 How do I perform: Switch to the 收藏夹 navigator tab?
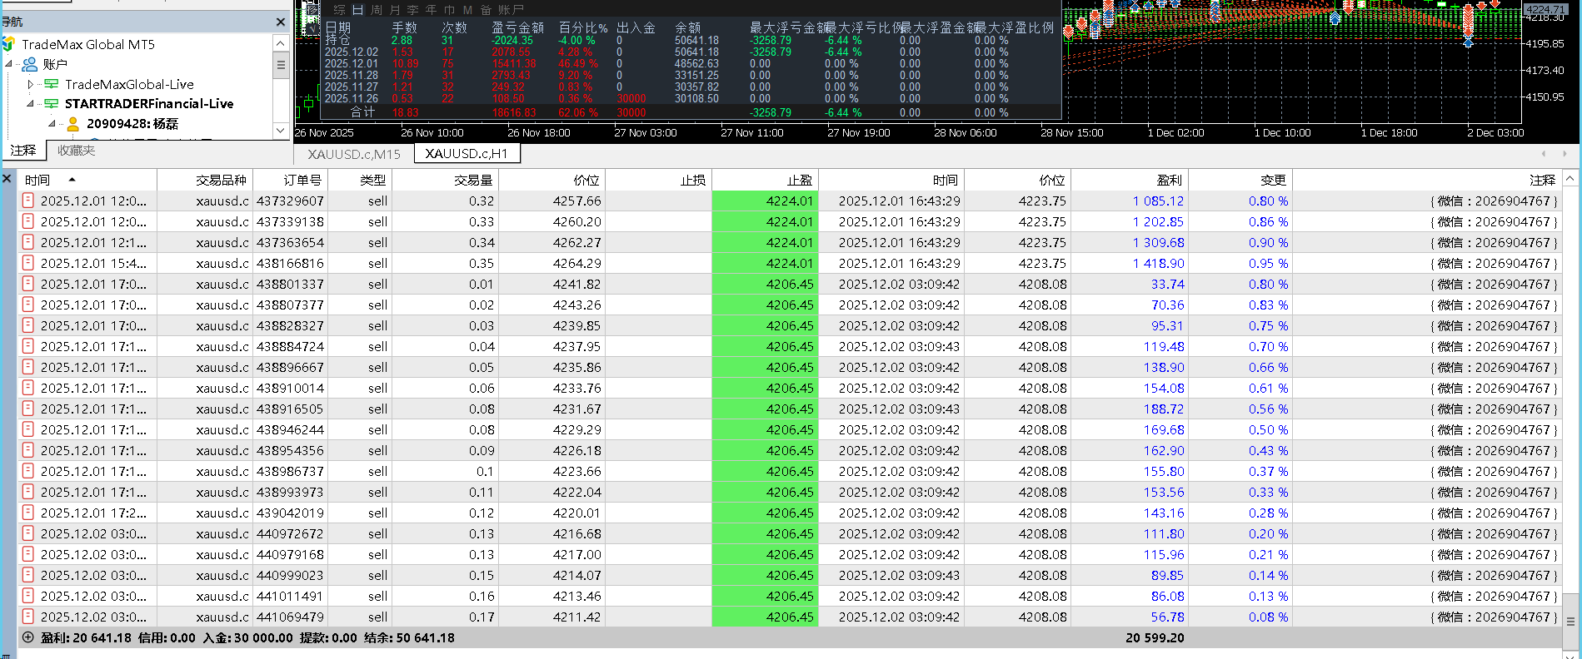[76, 151]
